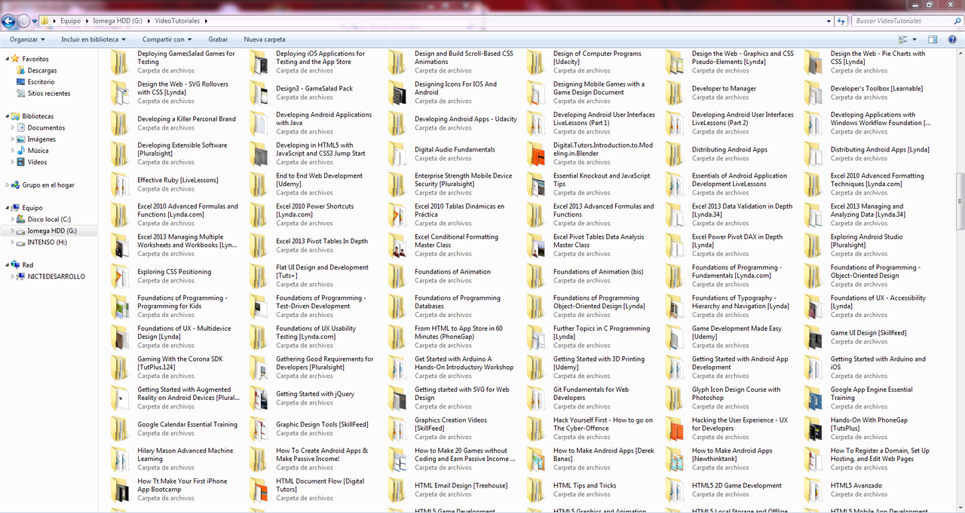
Task: Collapse the Favoritos section in navigation pane
Action: (8, 59)
